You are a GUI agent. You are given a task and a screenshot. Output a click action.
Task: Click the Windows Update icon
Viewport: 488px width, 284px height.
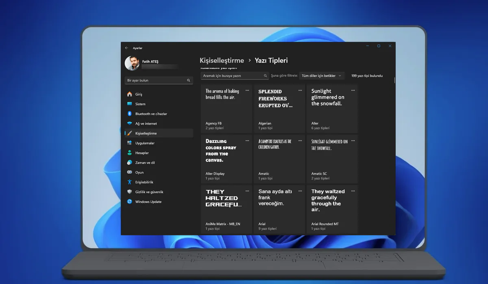click(x=129, y=201)
